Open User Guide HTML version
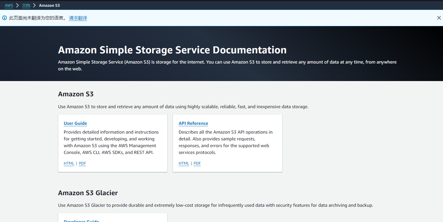Viewport: 443px width, 222px height. point(69,163)
